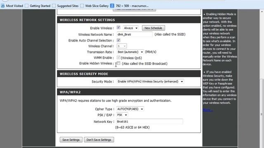This screenshot has width=264, height=148.
Task: Follow the More... help link
Action: [x=207, y=110]
